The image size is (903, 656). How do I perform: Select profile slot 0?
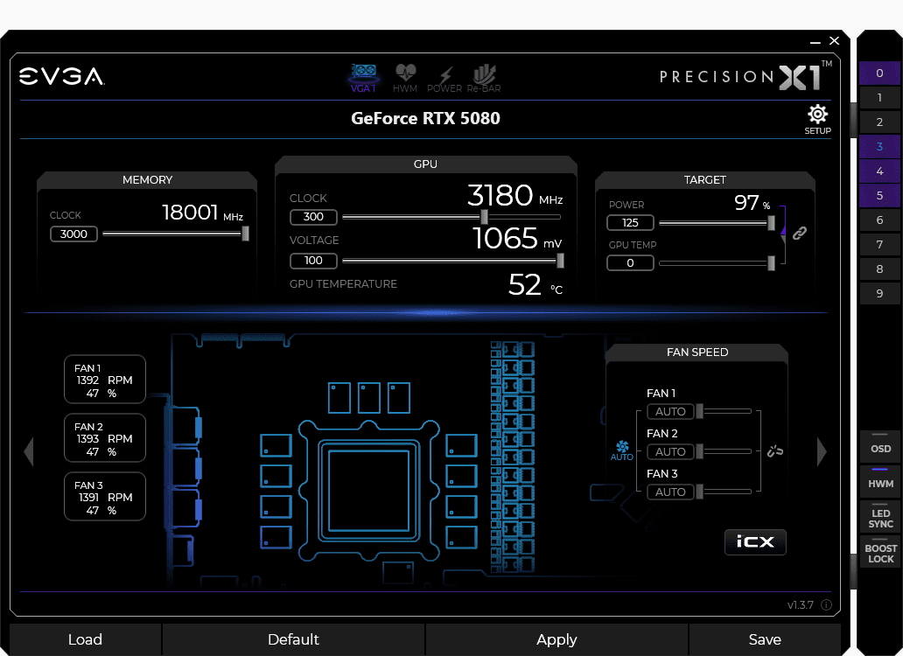[879, 73]
